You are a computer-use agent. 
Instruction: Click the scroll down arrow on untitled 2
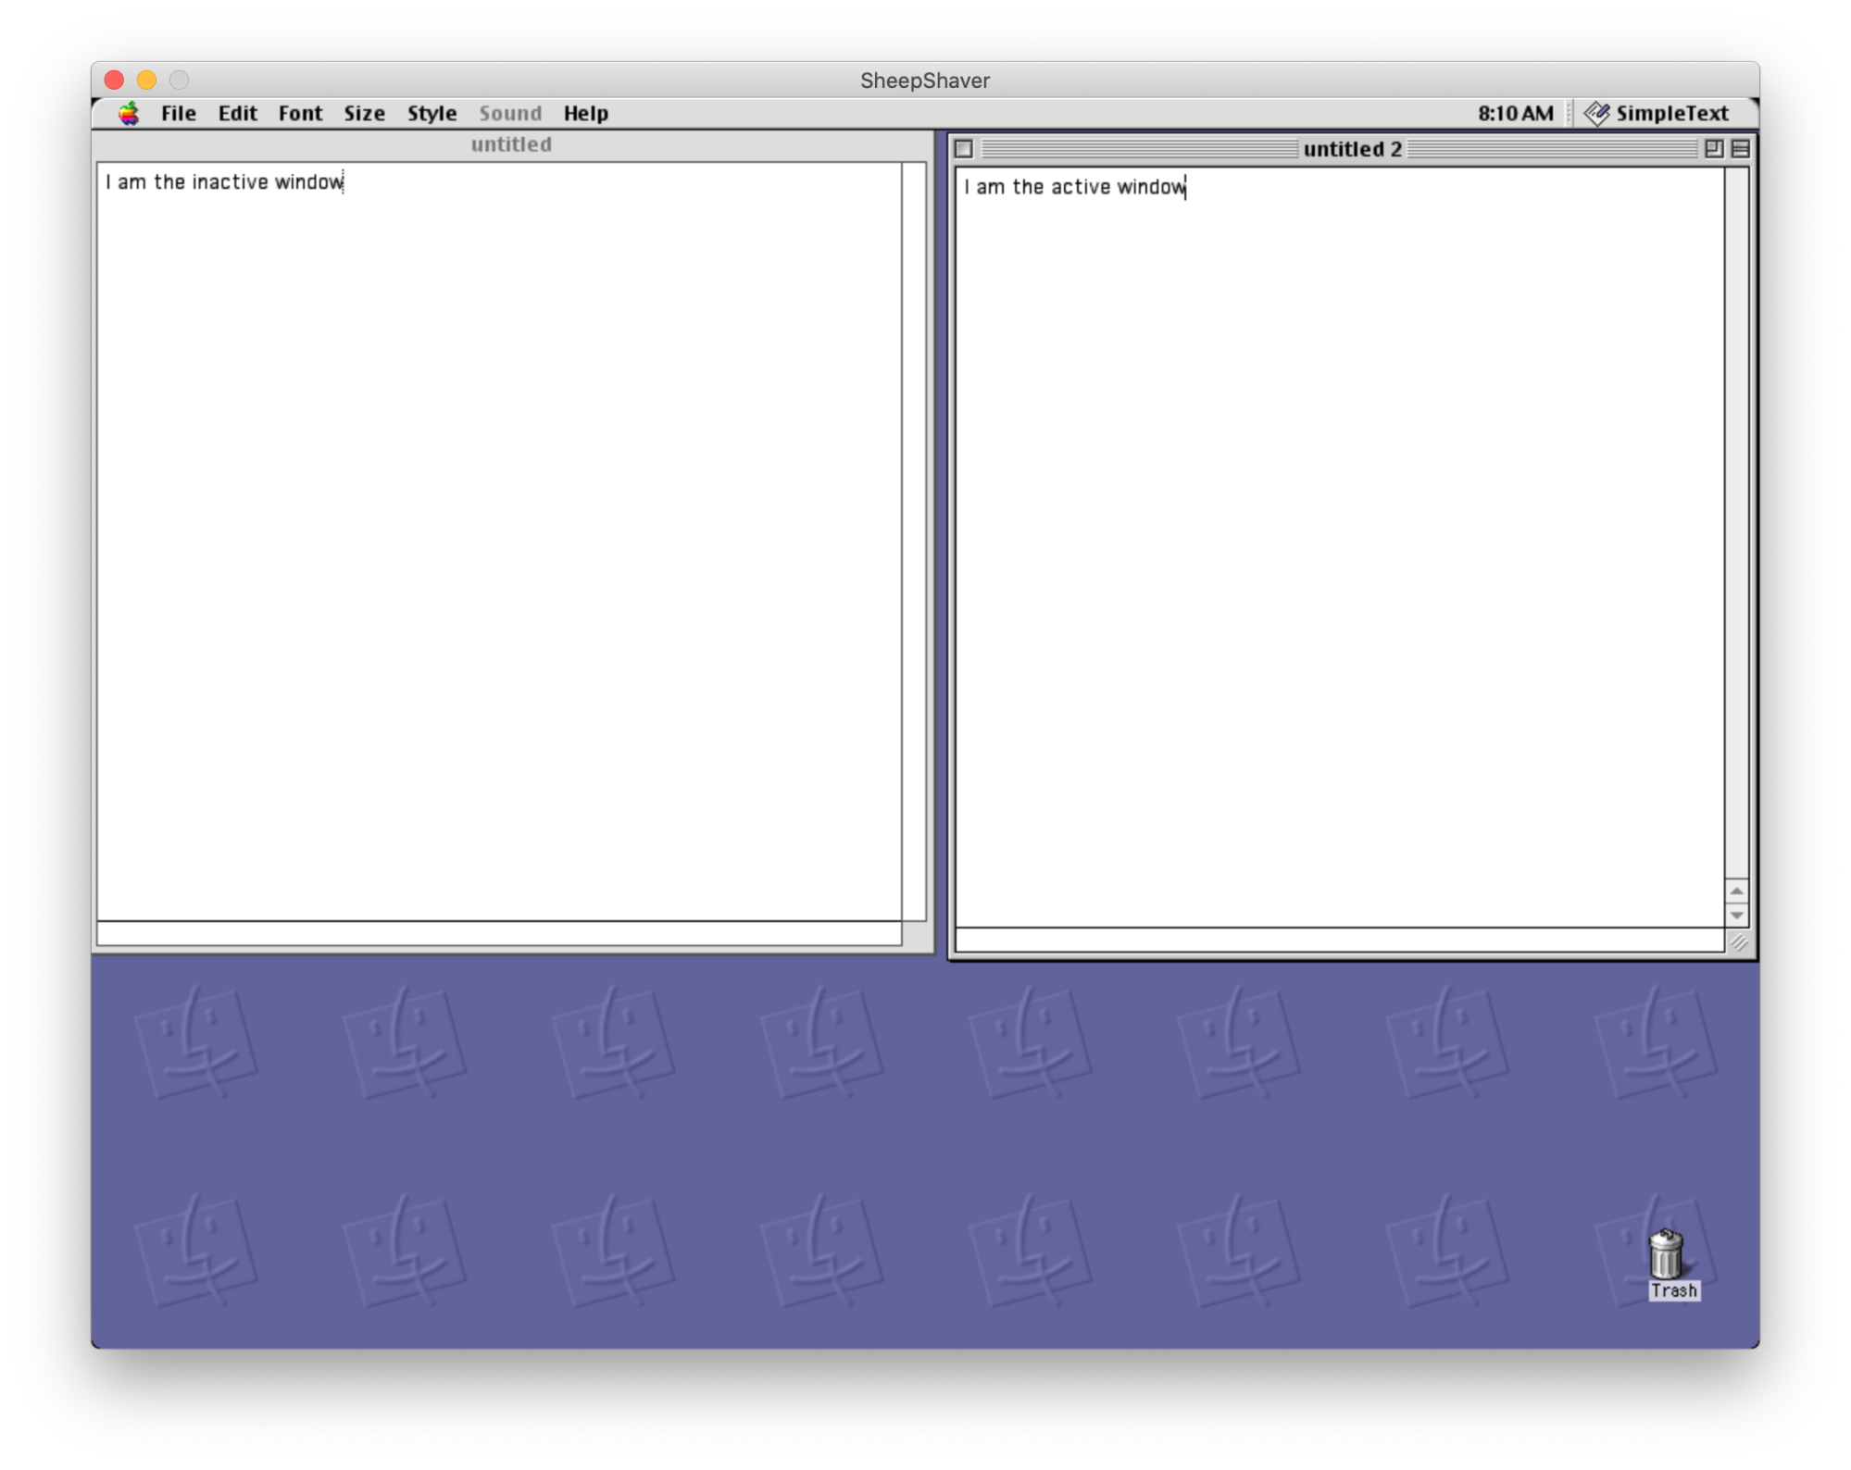point(1735,915)
